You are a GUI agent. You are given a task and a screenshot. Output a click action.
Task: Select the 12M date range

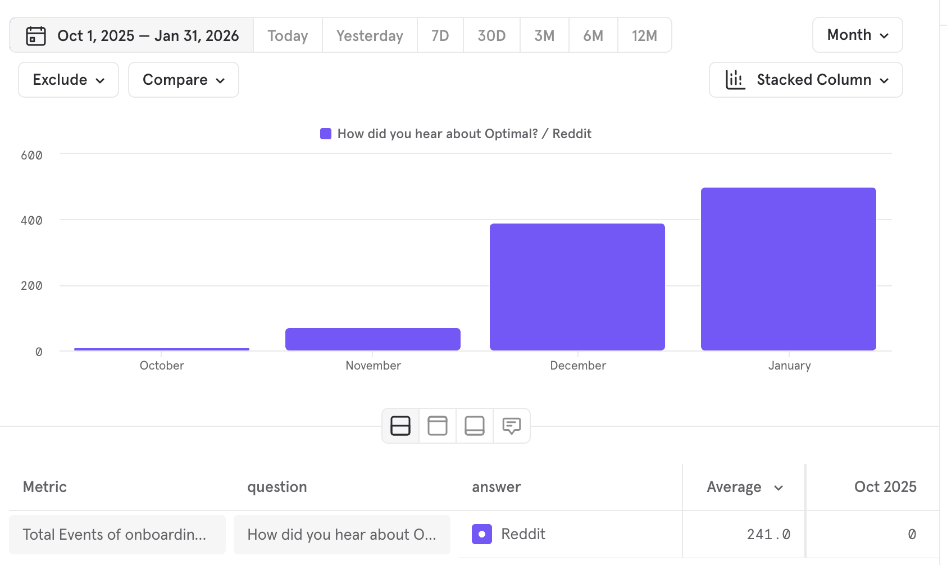pos(644,35)
